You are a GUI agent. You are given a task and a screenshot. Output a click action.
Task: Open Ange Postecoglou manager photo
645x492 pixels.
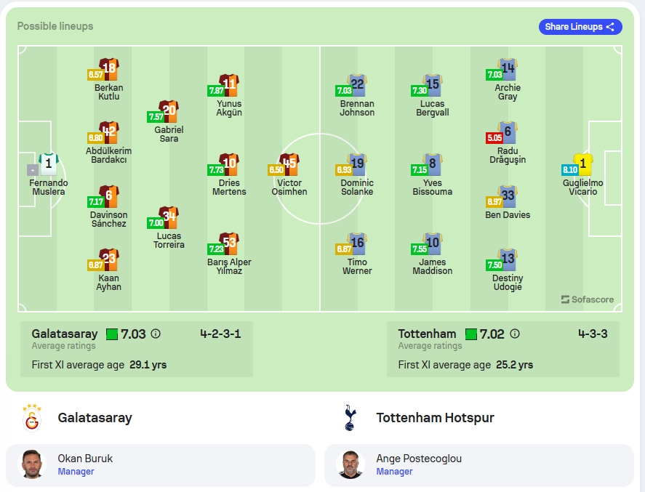pos(350,464)
